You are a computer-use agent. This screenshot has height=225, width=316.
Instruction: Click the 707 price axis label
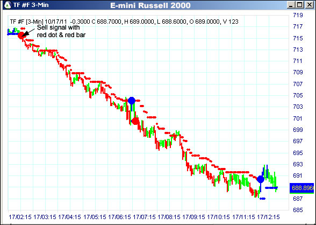298,84
